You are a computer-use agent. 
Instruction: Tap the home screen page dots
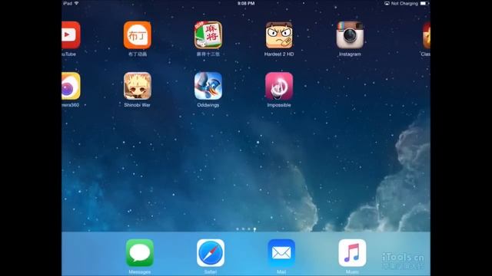tap(246, 229)
